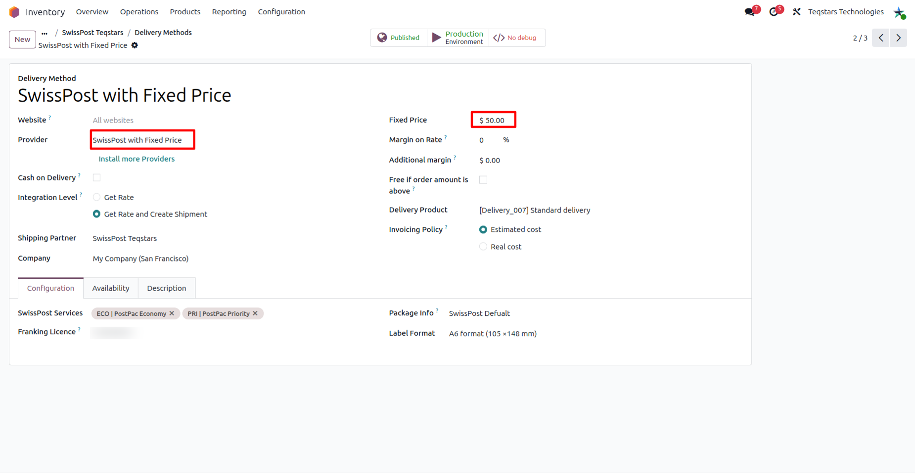Viewport: 915px width, 473px height.
Task: Open the Reporting menu
Action: click(229, 12)
